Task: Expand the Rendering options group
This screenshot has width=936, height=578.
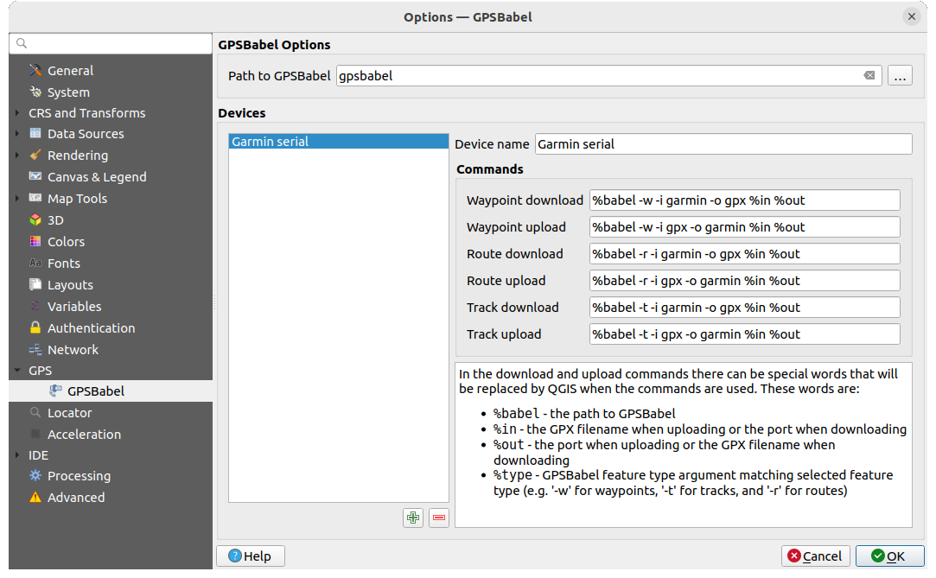Action: (18, 156)
